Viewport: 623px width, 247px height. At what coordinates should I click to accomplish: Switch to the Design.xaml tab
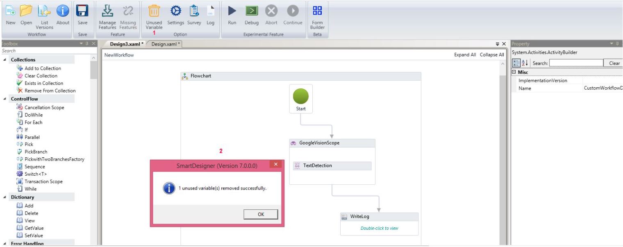click(165, 44)
